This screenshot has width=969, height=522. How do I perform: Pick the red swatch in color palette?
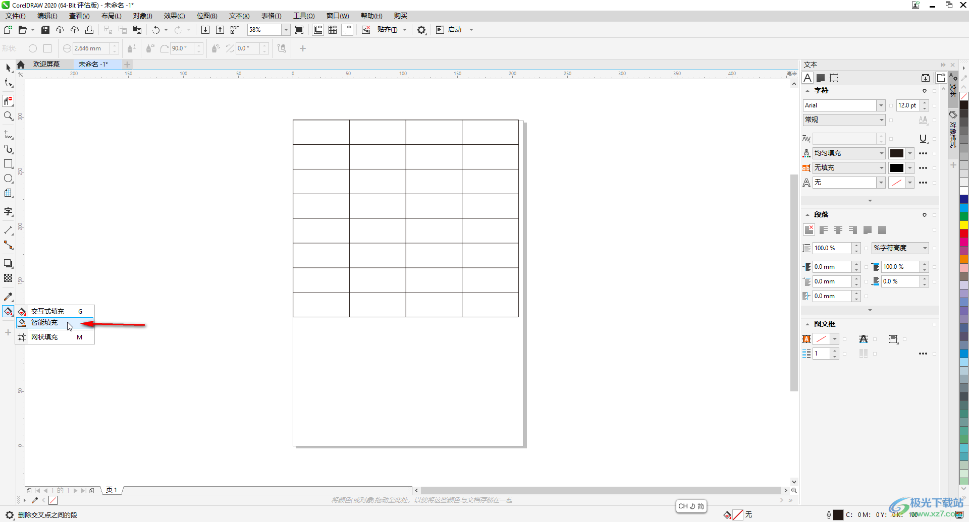(x=963, y=234)
